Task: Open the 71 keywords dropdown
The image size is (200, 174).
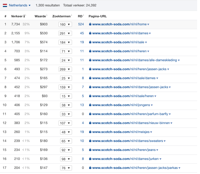Action: tap(66, 51)
